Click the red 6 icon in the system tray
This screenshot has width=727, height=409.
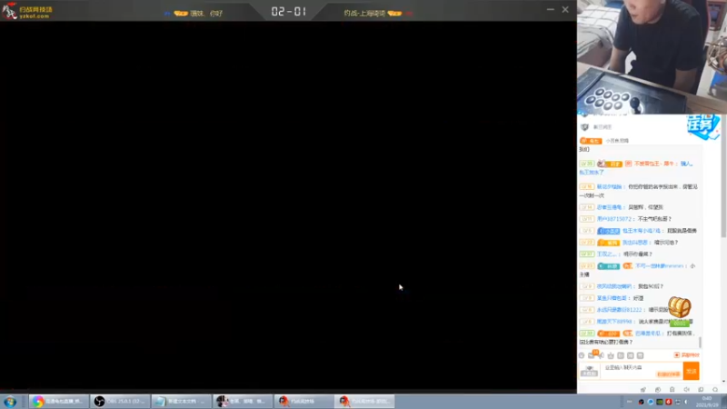coord(668,402)
